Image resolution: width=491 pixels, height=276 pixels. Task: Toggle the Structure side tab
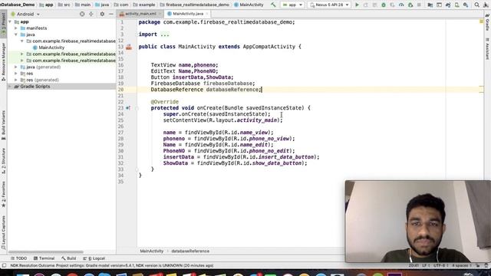3,161
